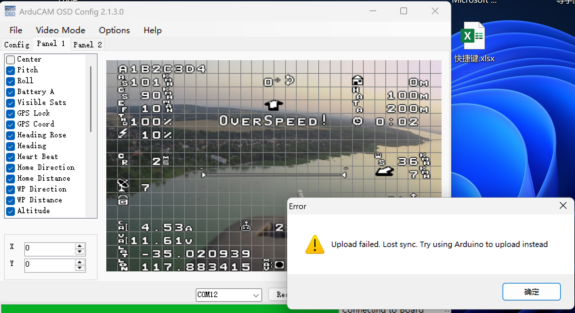Increase the X value with up arrow
This screenshot has width=575, height=313.
pos(80,246)
